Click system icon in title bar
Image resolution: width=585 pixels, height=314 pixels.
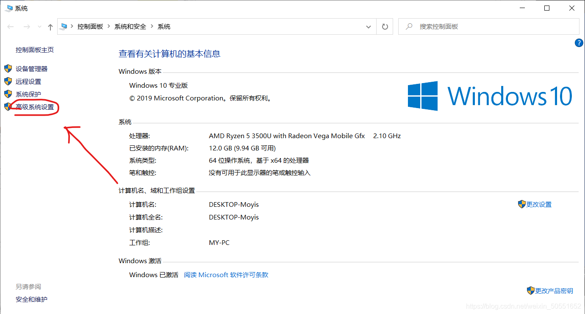(9, 8)
